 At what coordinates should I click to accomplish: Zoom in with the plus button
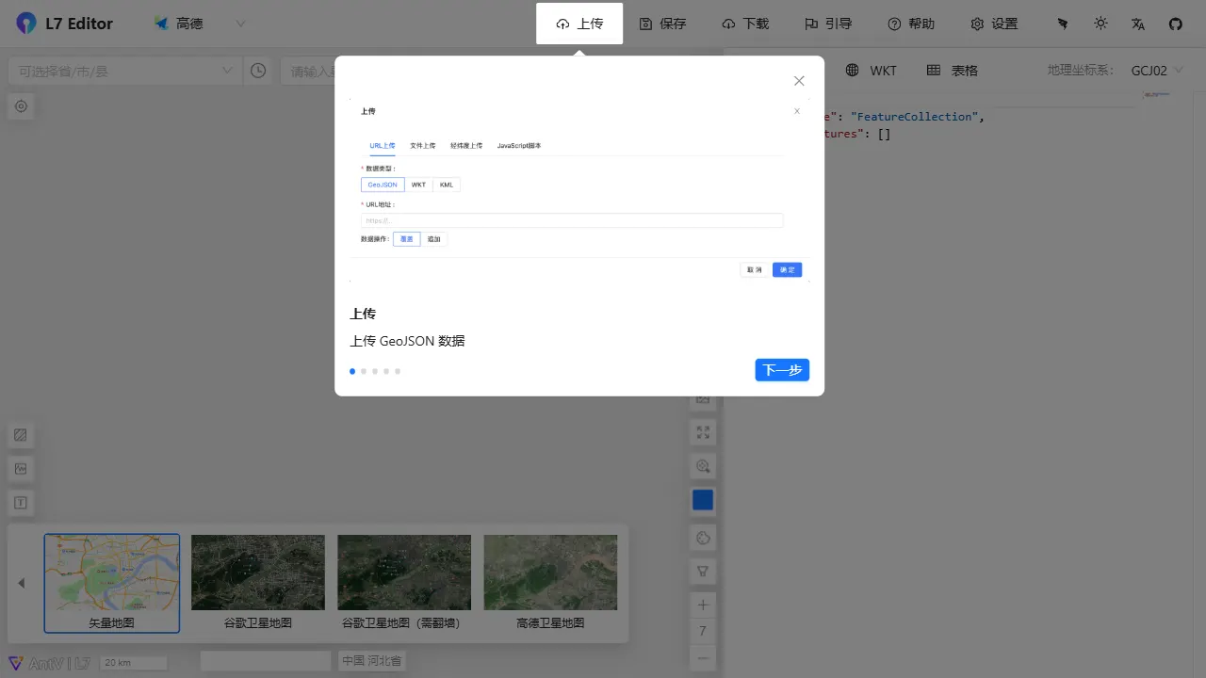pos(703,605)
